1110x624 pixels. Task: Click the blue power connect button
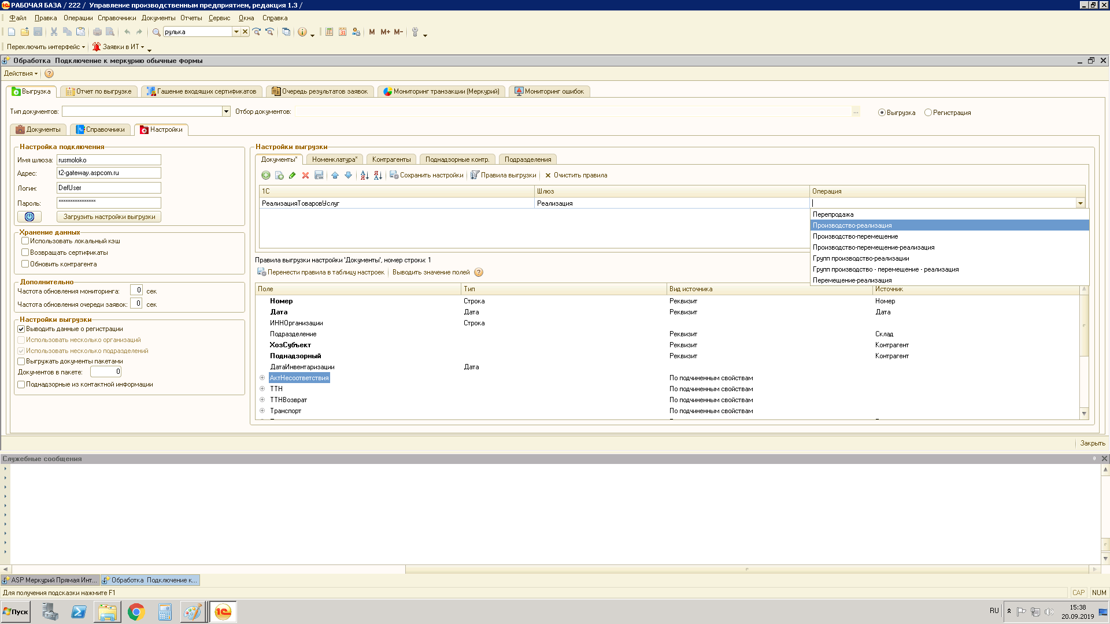[x=29, y=217]
